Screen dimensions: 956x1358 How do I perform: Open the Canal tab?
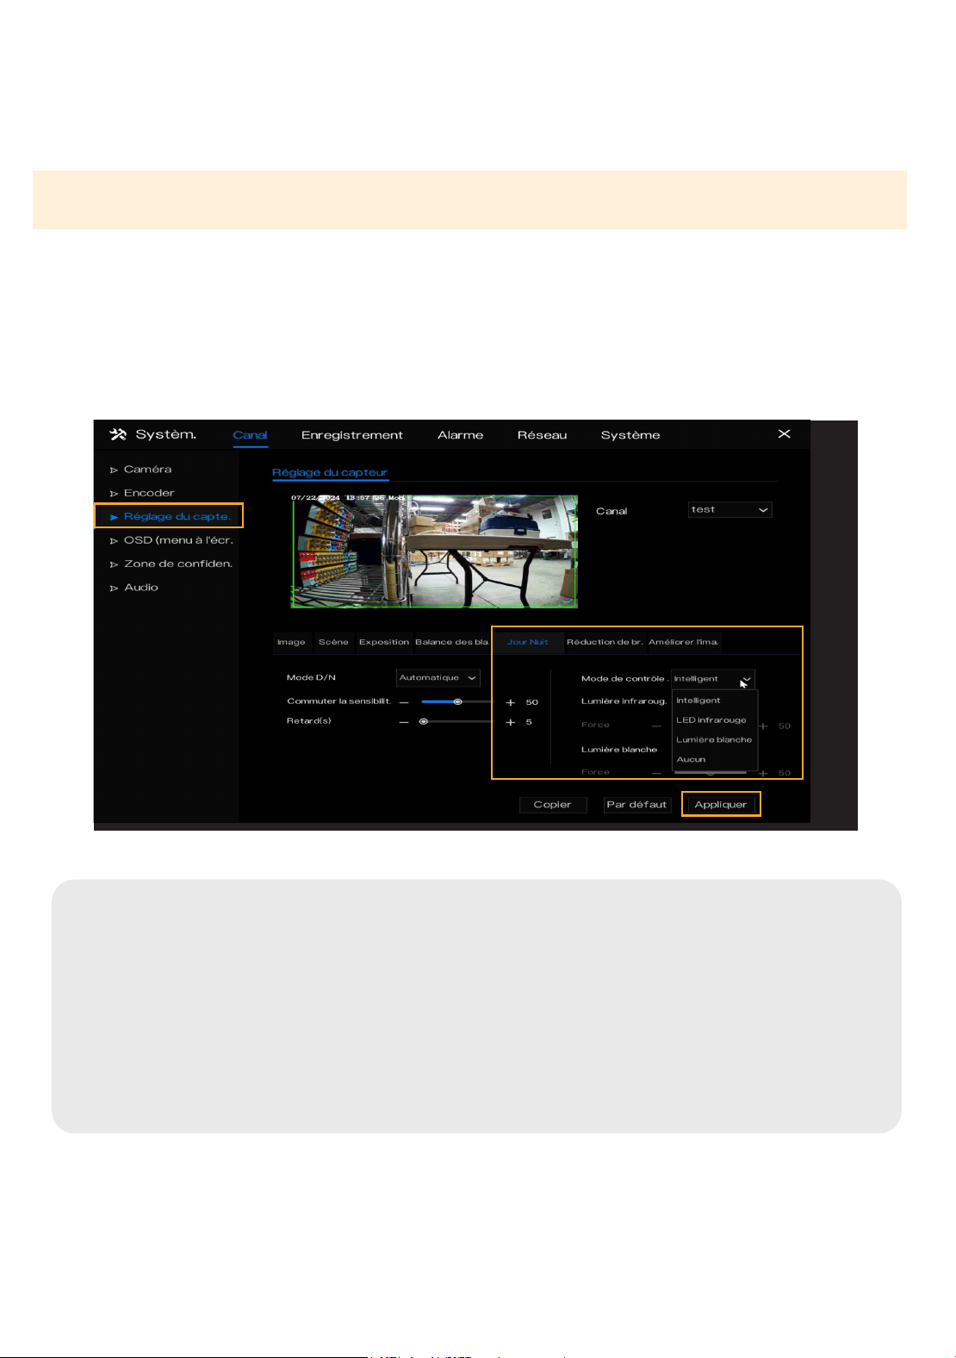pos(250,435)
